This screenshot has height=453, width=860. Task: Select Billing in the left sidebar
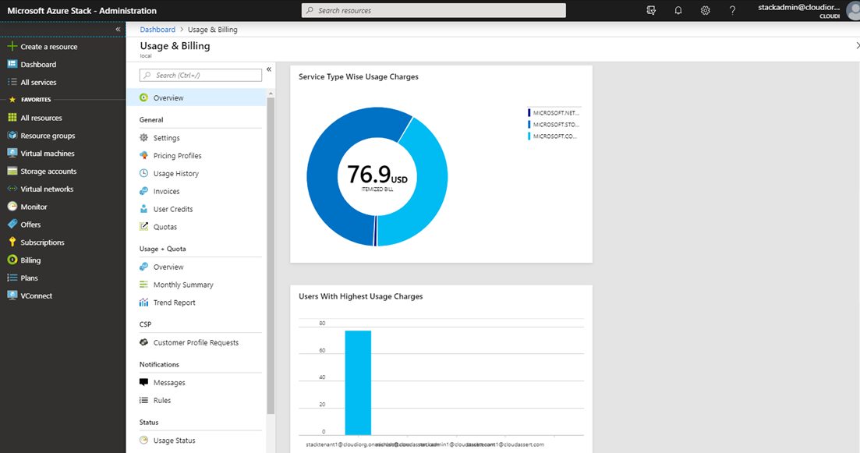point(30,260)
